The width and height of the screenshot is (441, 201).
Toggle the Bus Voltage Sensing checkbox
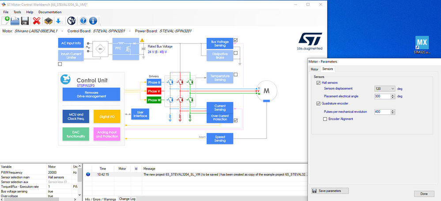click(x=236, y=40)
